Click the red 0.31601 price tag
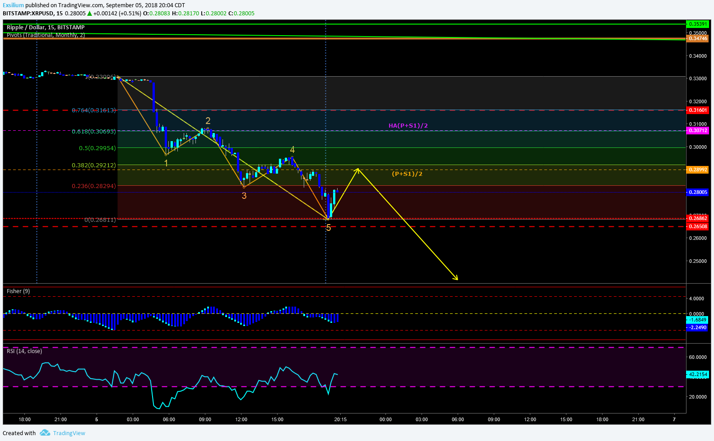The image size is (714, 441). (697, 110)
